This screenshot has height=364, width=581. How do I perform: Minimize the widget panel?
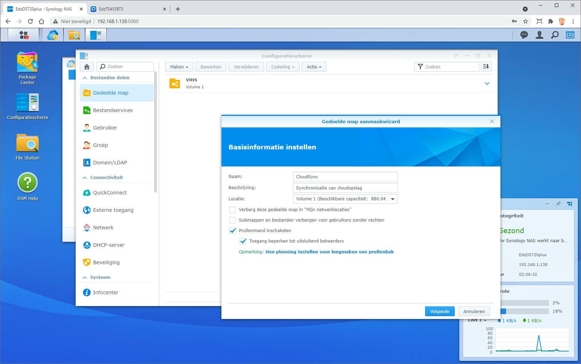[x=547, y=204]
